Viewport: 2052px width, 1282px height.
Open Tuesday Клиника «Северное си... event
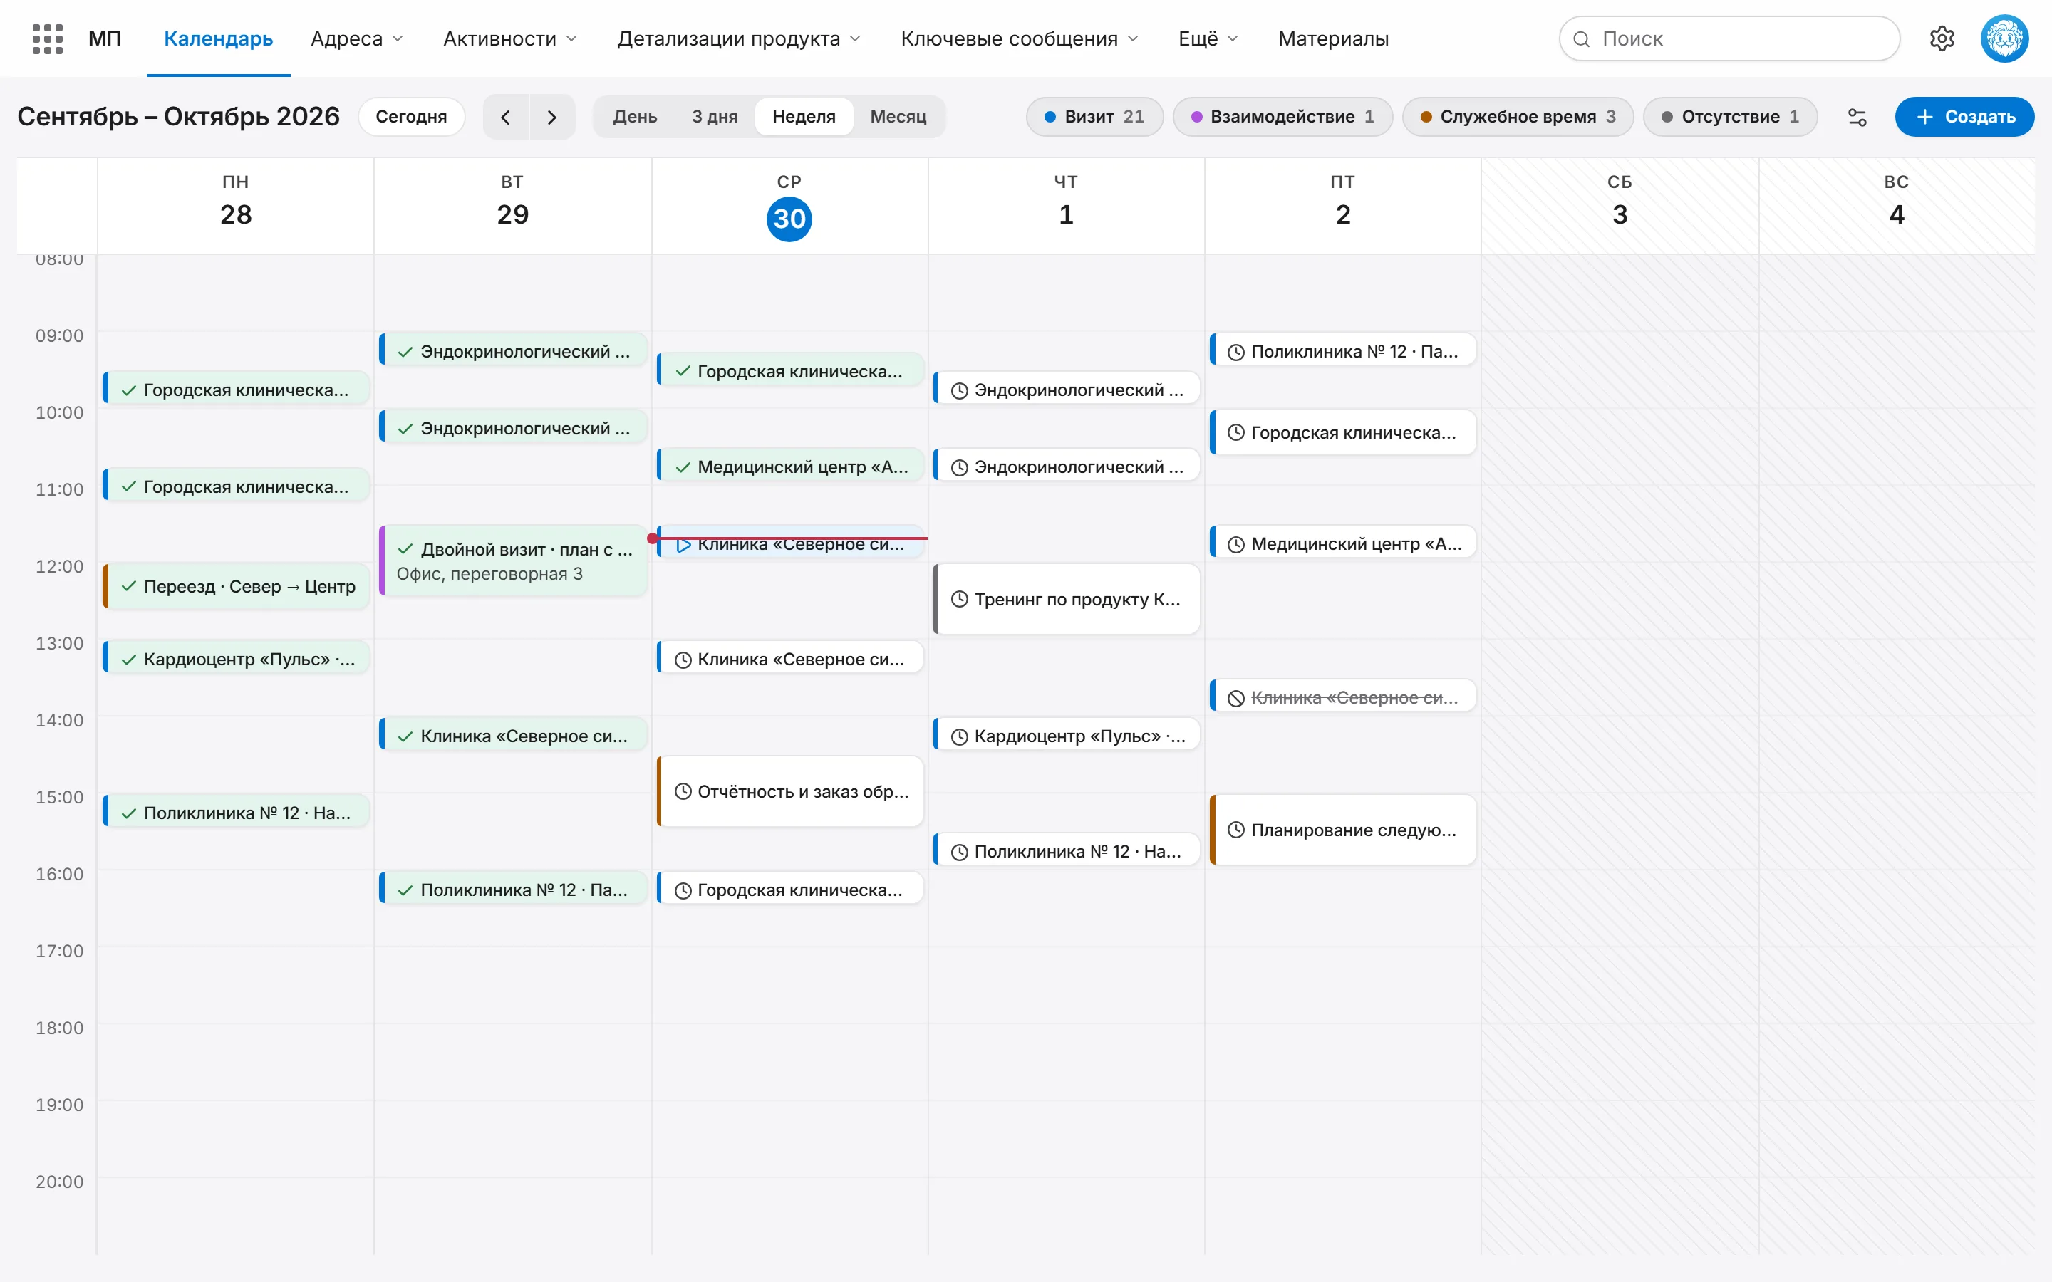513,736
